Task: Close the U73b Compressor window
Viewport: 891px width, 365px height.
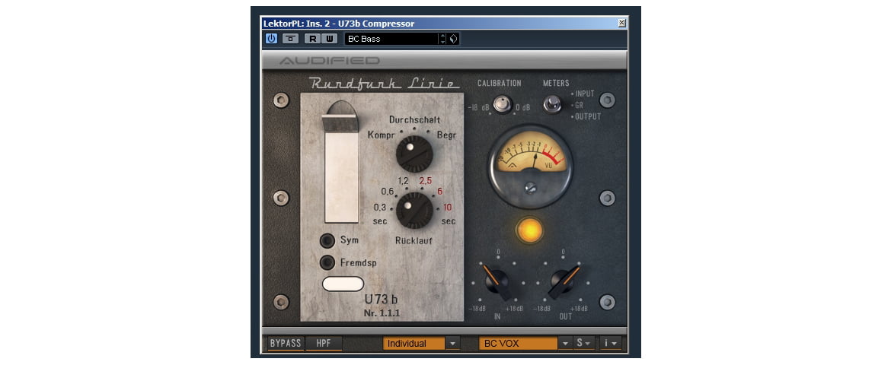Action: point(622,23)
